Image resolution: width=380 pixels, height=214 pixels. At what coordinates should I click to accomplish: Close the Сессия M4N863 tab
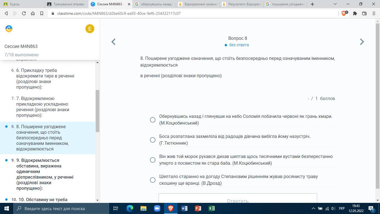(x=129, y=4)
